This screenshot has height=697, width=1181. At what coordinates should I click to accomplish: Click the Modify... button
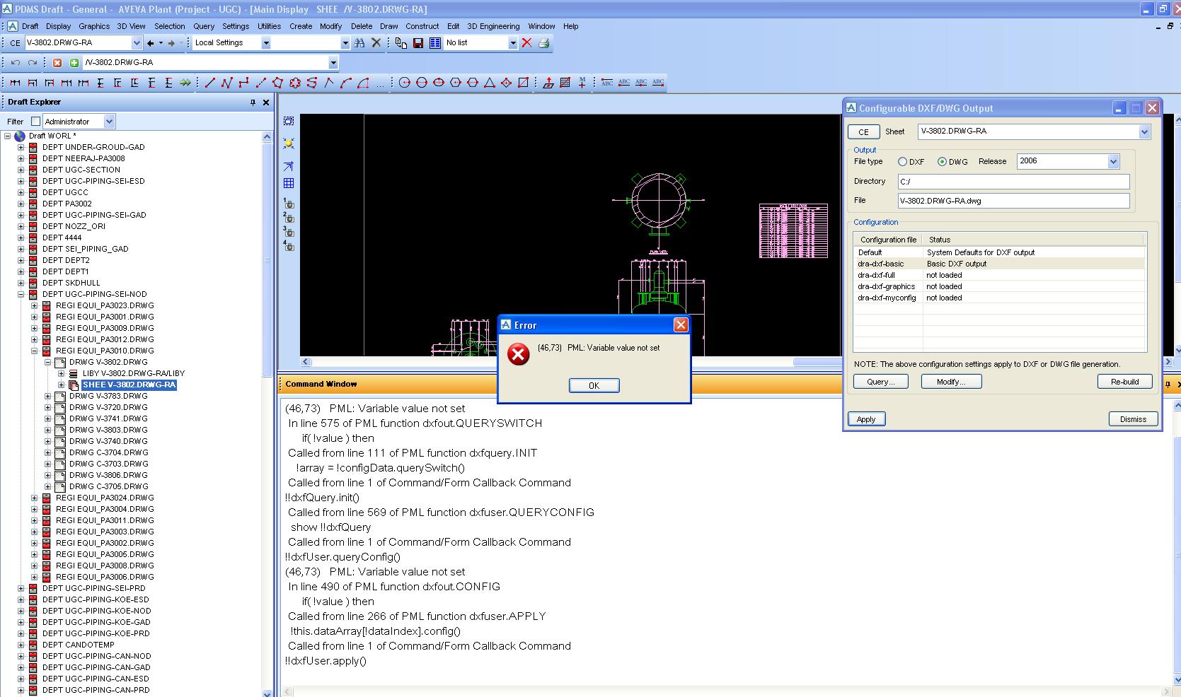click(x=951, y=382)
